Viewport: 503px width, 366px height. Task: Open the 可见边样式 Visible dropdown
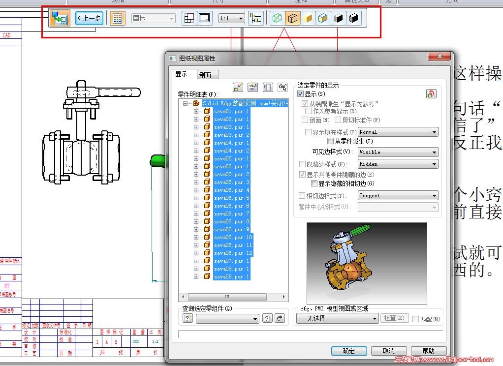(x=398, y=152)
